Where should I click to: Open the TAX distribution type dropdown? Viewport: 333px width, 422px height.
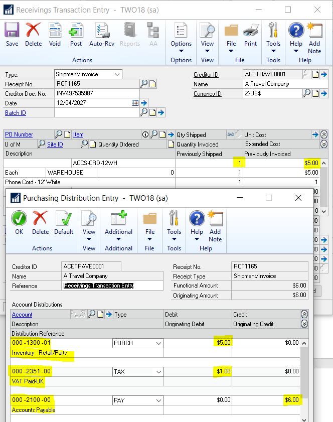point(159,371)
